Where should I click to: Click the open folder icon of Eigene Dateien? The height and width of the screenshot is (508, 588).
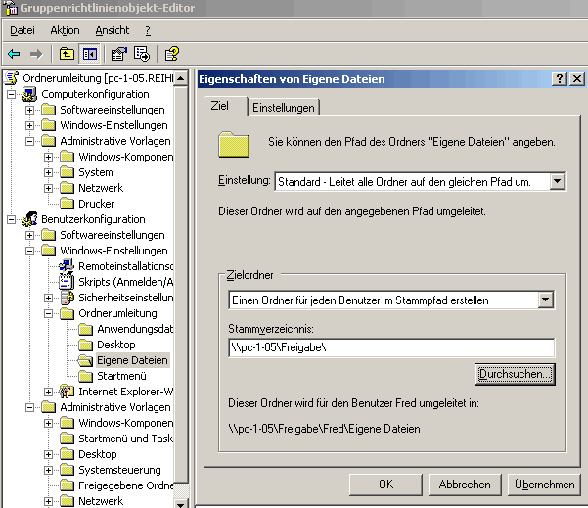click(x=85, y=360)
